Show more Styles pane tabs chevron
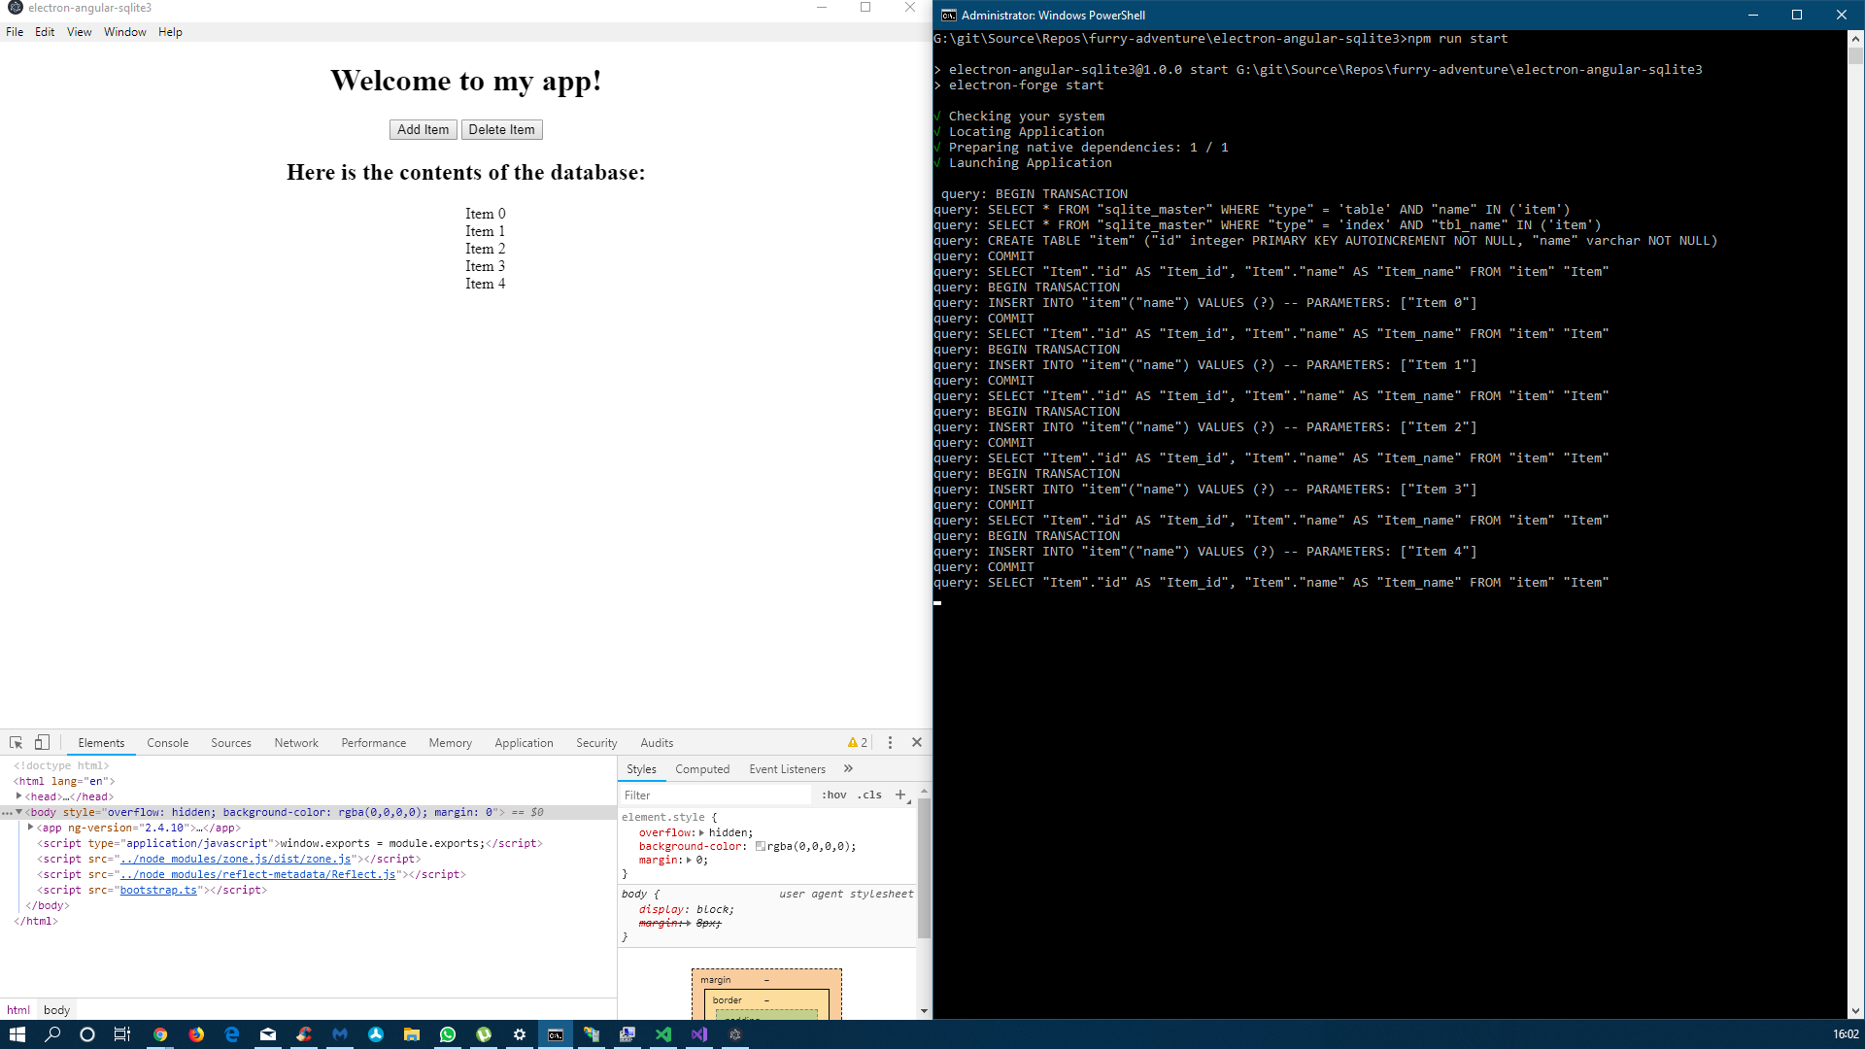The image size is (1865, 1049). pos(848,768)
